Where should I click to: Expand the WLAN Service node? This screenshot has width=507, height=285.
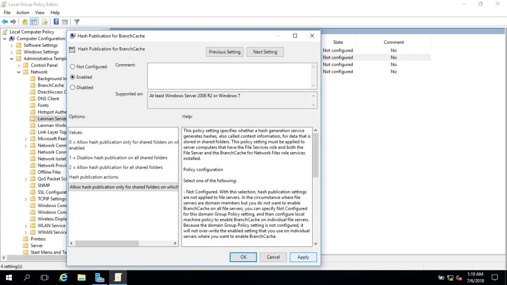[x=26, y=225]
